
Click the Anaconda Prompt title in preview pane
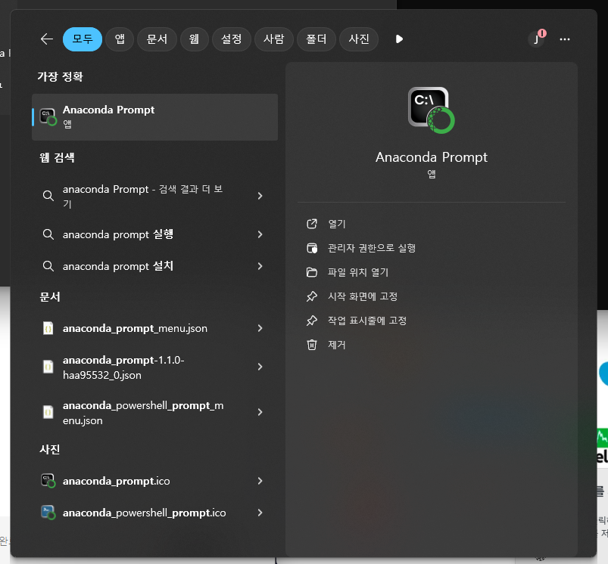point(431,157)
